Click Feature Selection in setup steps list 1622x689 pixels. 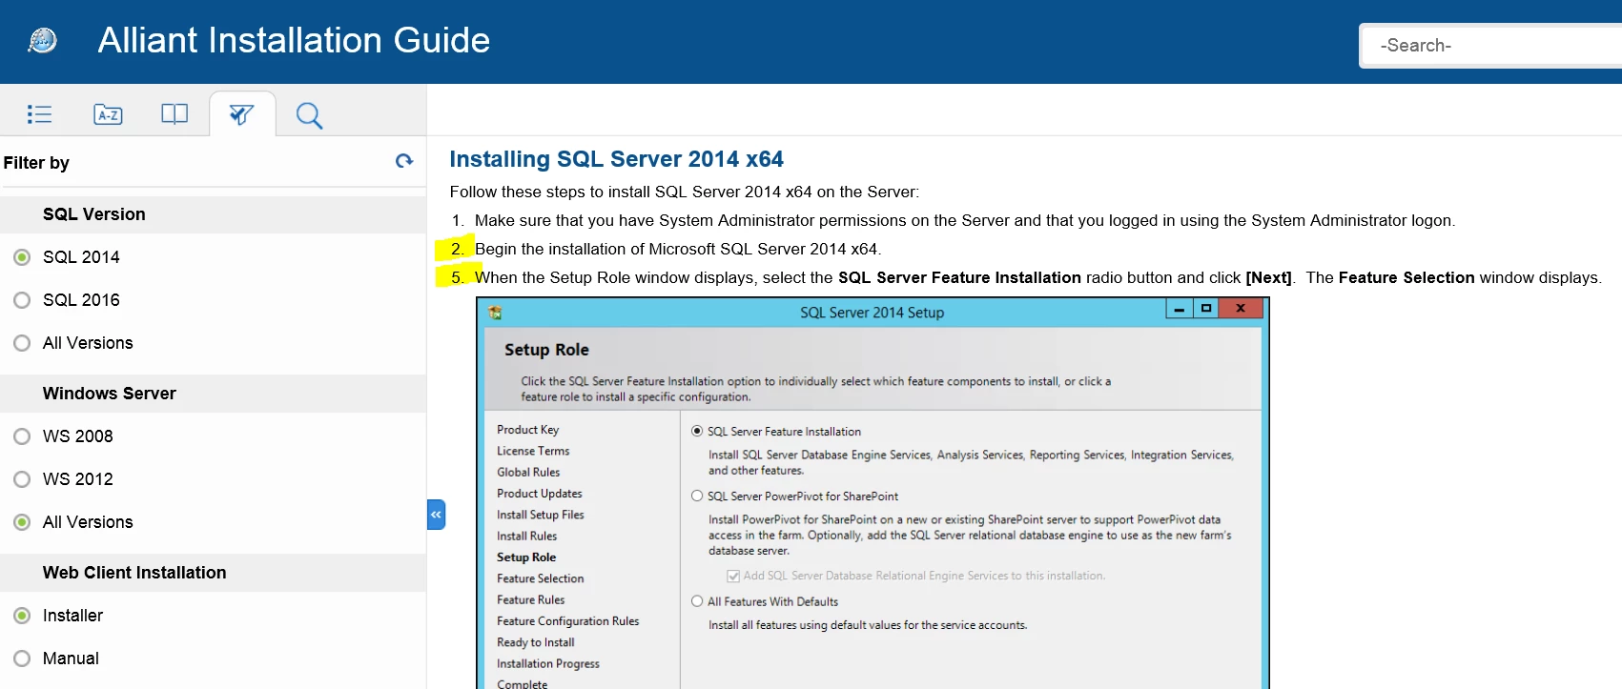click(x=540, y=578)
